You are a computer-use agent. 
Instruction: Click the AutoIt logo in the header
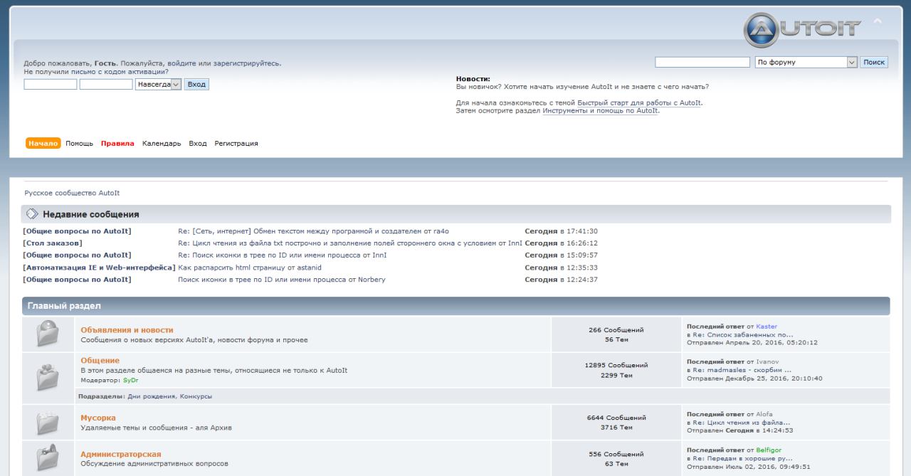(x=803, y=29)
